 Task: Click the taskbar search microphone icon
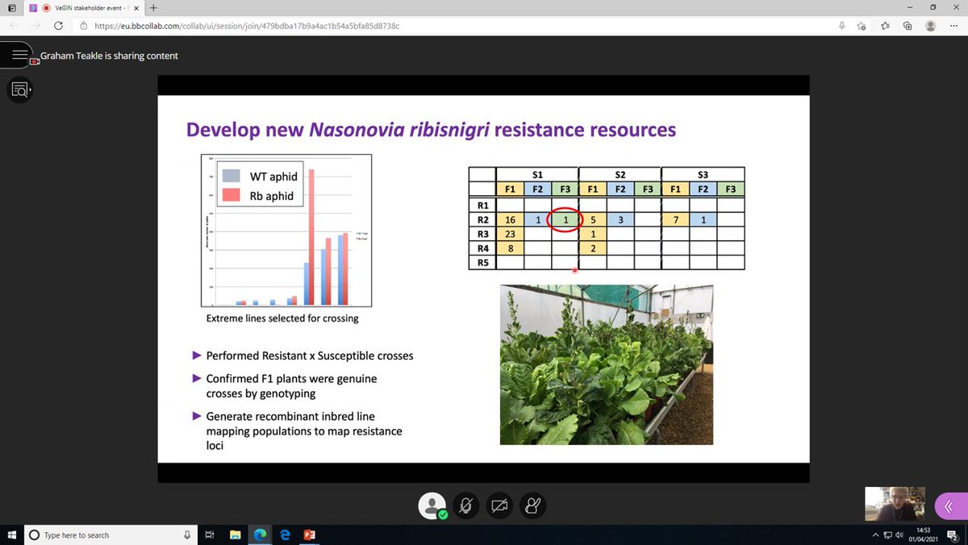tap(186, 535)
